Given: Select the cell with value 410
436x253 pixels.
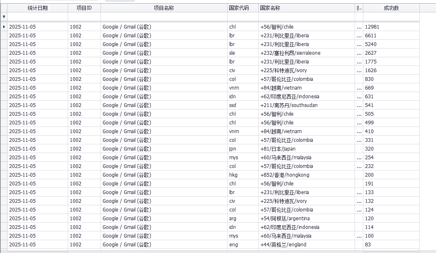Looking at the screenshot, I should (391, 131).
